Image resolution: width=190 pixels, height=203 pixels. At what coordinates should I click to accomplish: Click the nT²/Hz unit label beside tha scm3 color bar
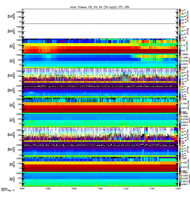click(x=188, y=31)
